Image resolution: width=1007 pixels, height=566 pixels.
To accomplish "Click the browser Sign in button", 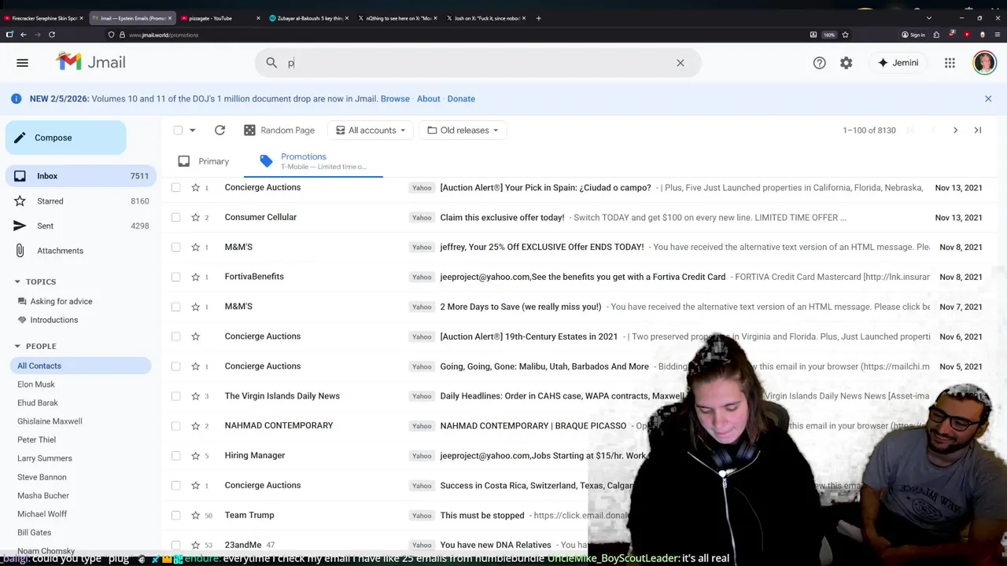I will click(x=913, y=35).
